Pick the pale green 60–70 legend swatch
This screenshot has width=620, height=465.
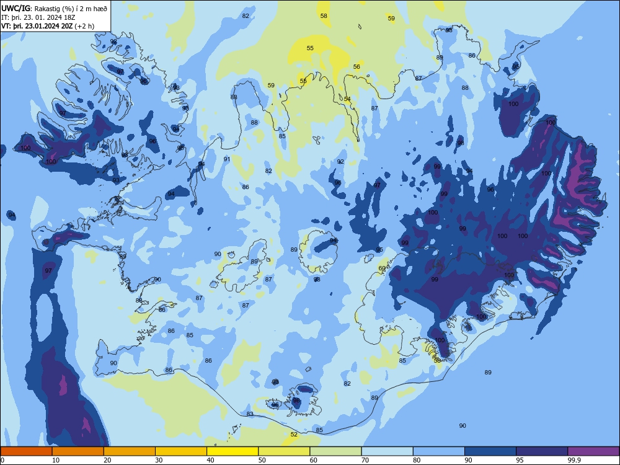point(335,451)
